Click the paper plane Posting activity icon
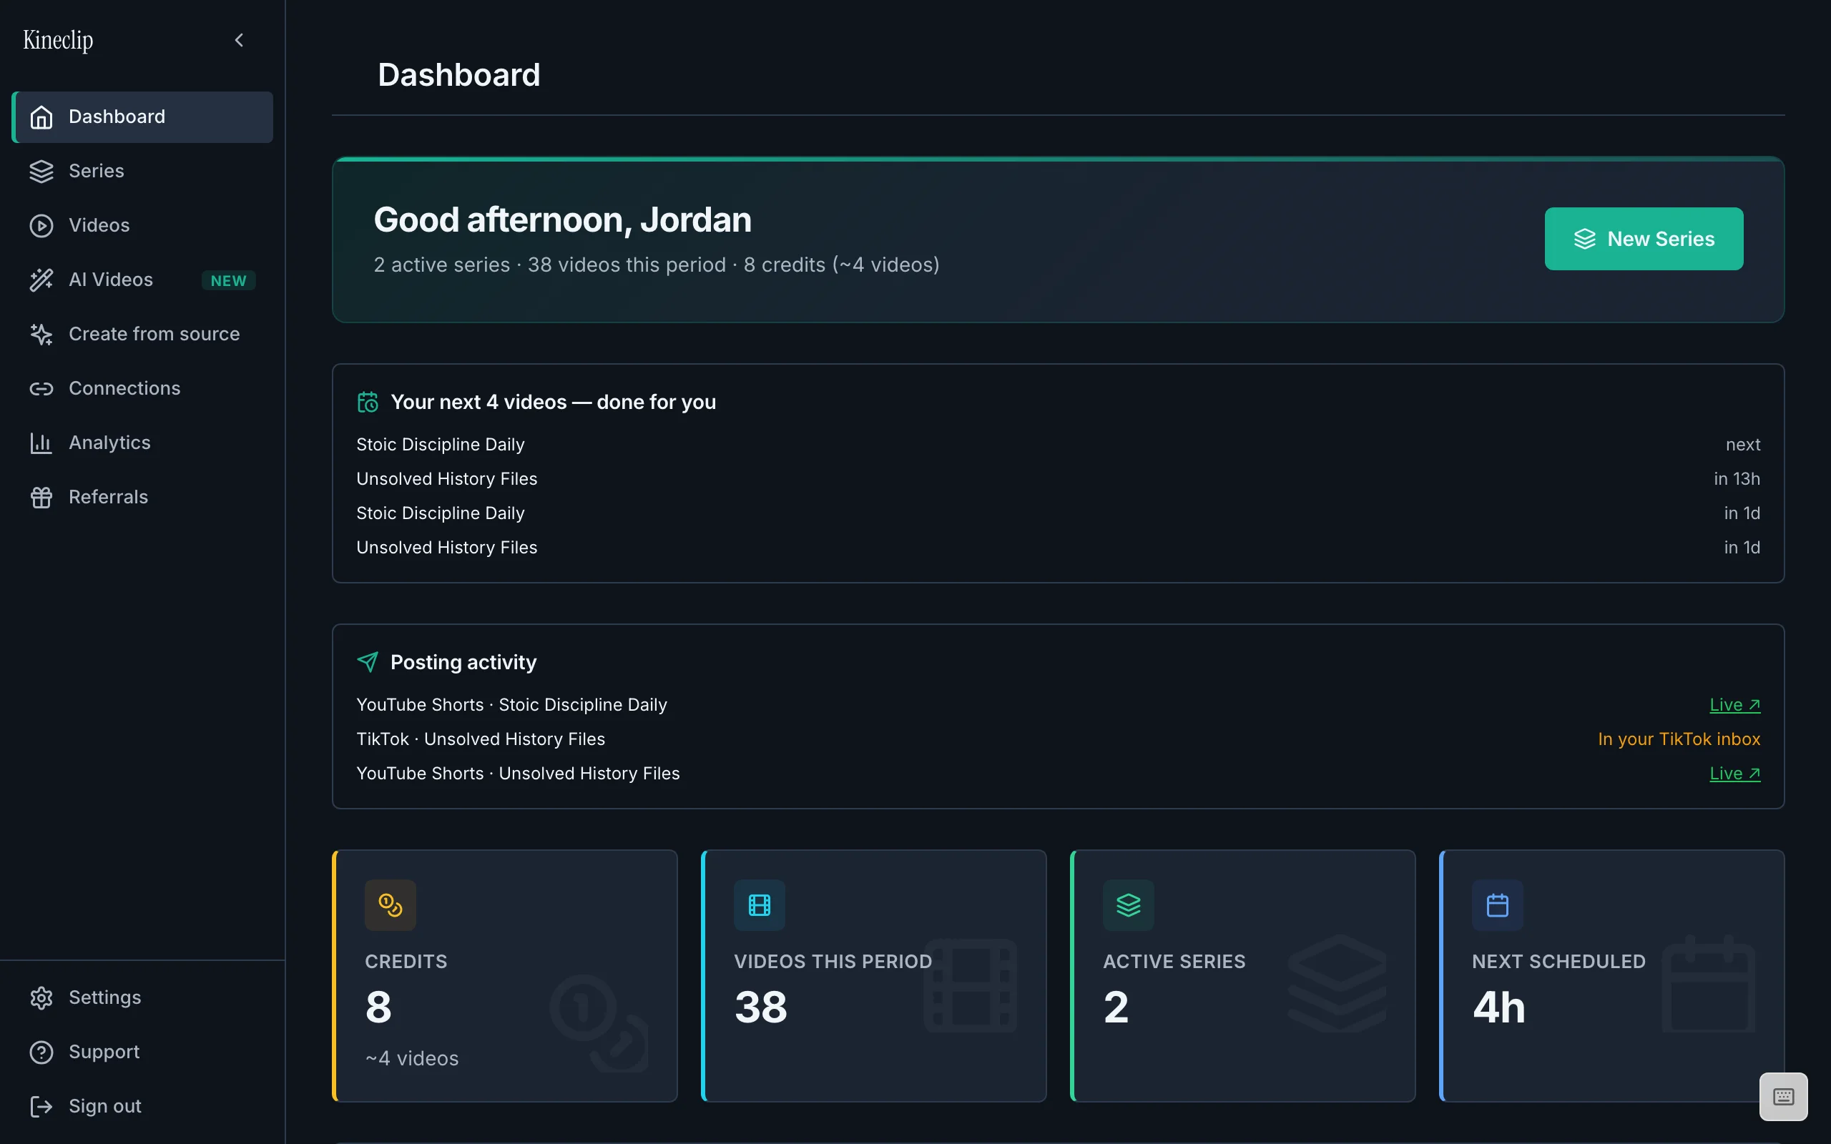1831x1144 pixels. click(368, 662)
